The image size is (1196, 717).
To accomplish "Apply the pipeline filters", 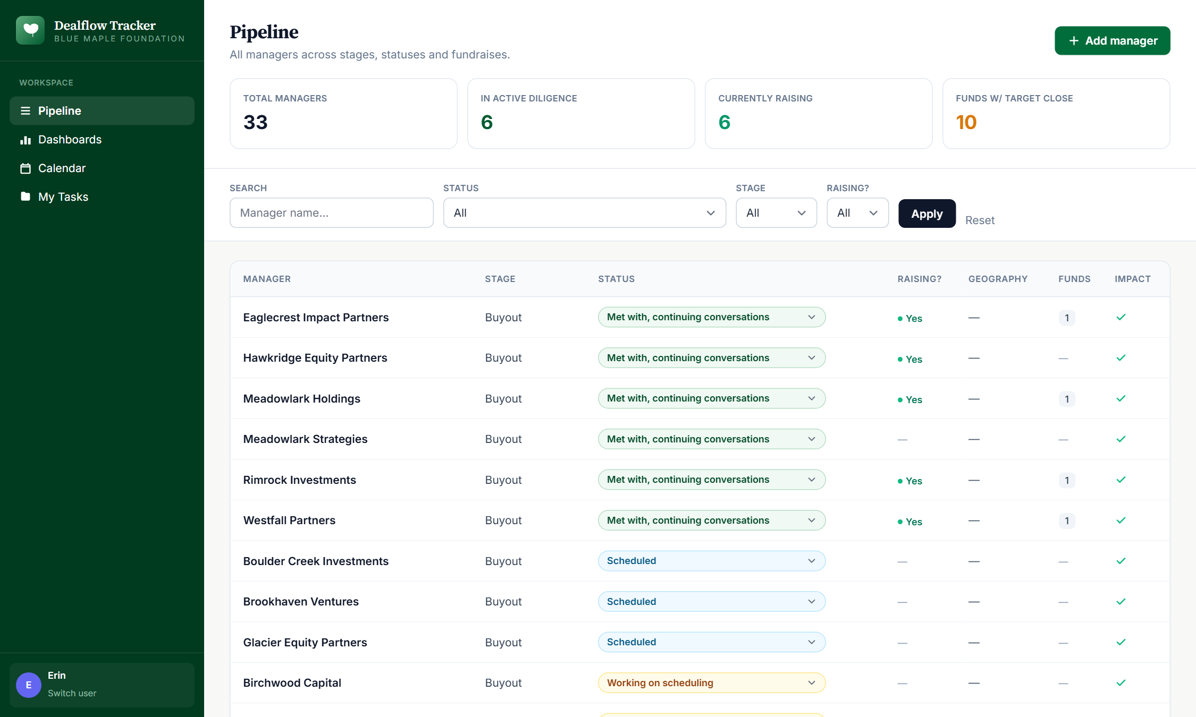I will point(927,214).
